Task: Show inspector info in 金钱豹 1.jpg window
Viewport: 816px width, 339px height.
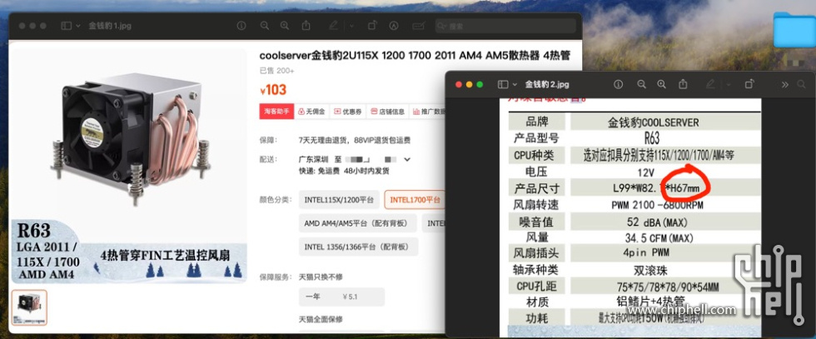Action: 241,26
